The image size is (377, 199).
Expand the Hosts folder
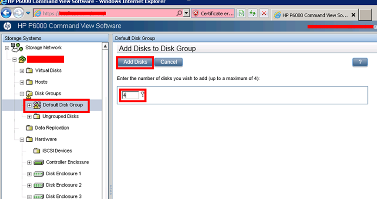click(22, 82)
